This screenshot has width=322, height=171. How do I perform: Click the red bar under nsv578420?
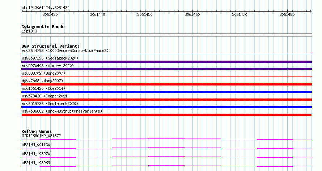(x=166, y=100)
